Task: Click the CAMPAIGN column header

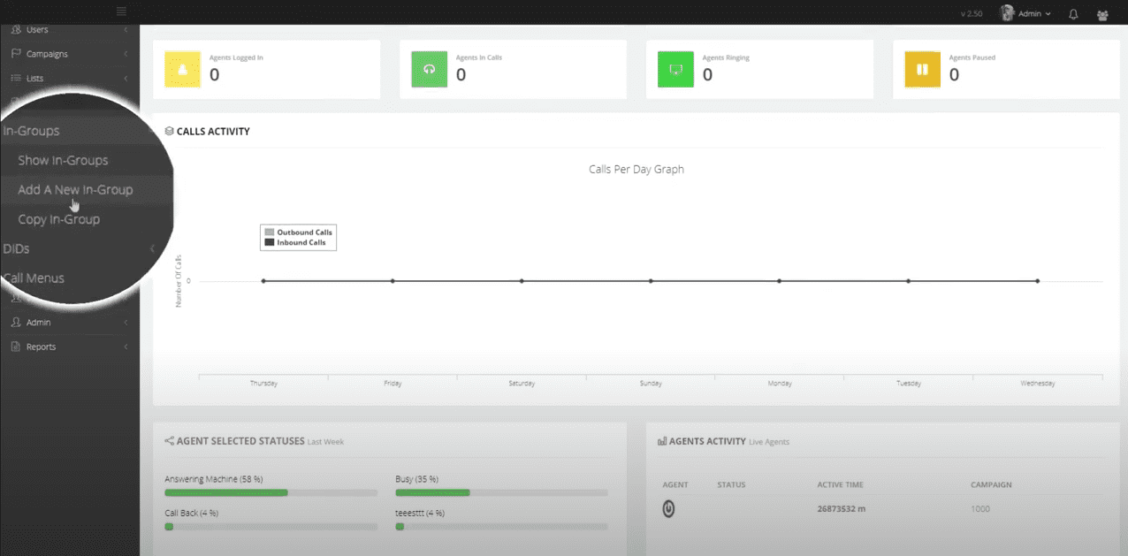Action: 991,485
